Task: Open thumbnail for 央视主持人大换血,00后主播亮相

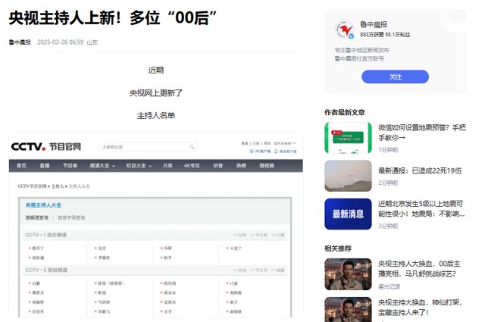Action: pos(348,274)
